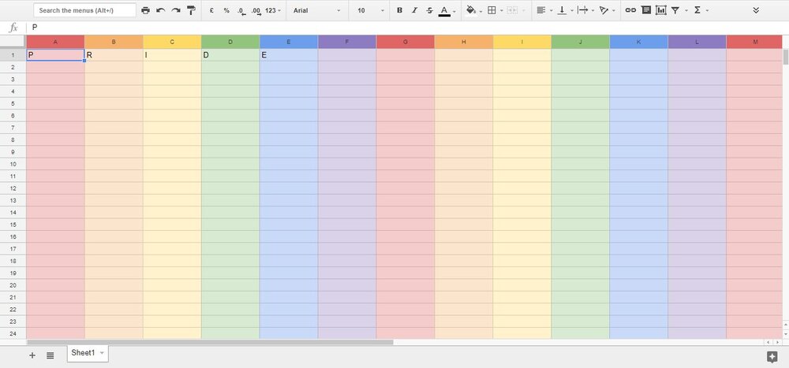Click the horizontal scrollbar thumb
Screen dimensions: 789x368
click(210, 342)
